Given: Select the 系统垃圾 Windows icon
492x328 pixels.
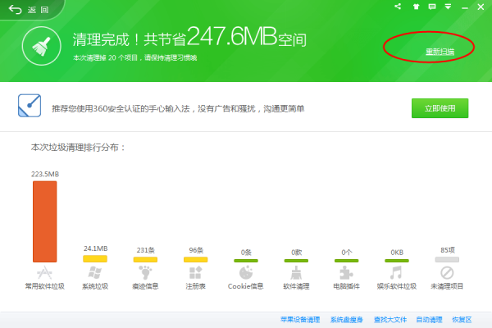Looking at the screenshot, I should point(95,272).
